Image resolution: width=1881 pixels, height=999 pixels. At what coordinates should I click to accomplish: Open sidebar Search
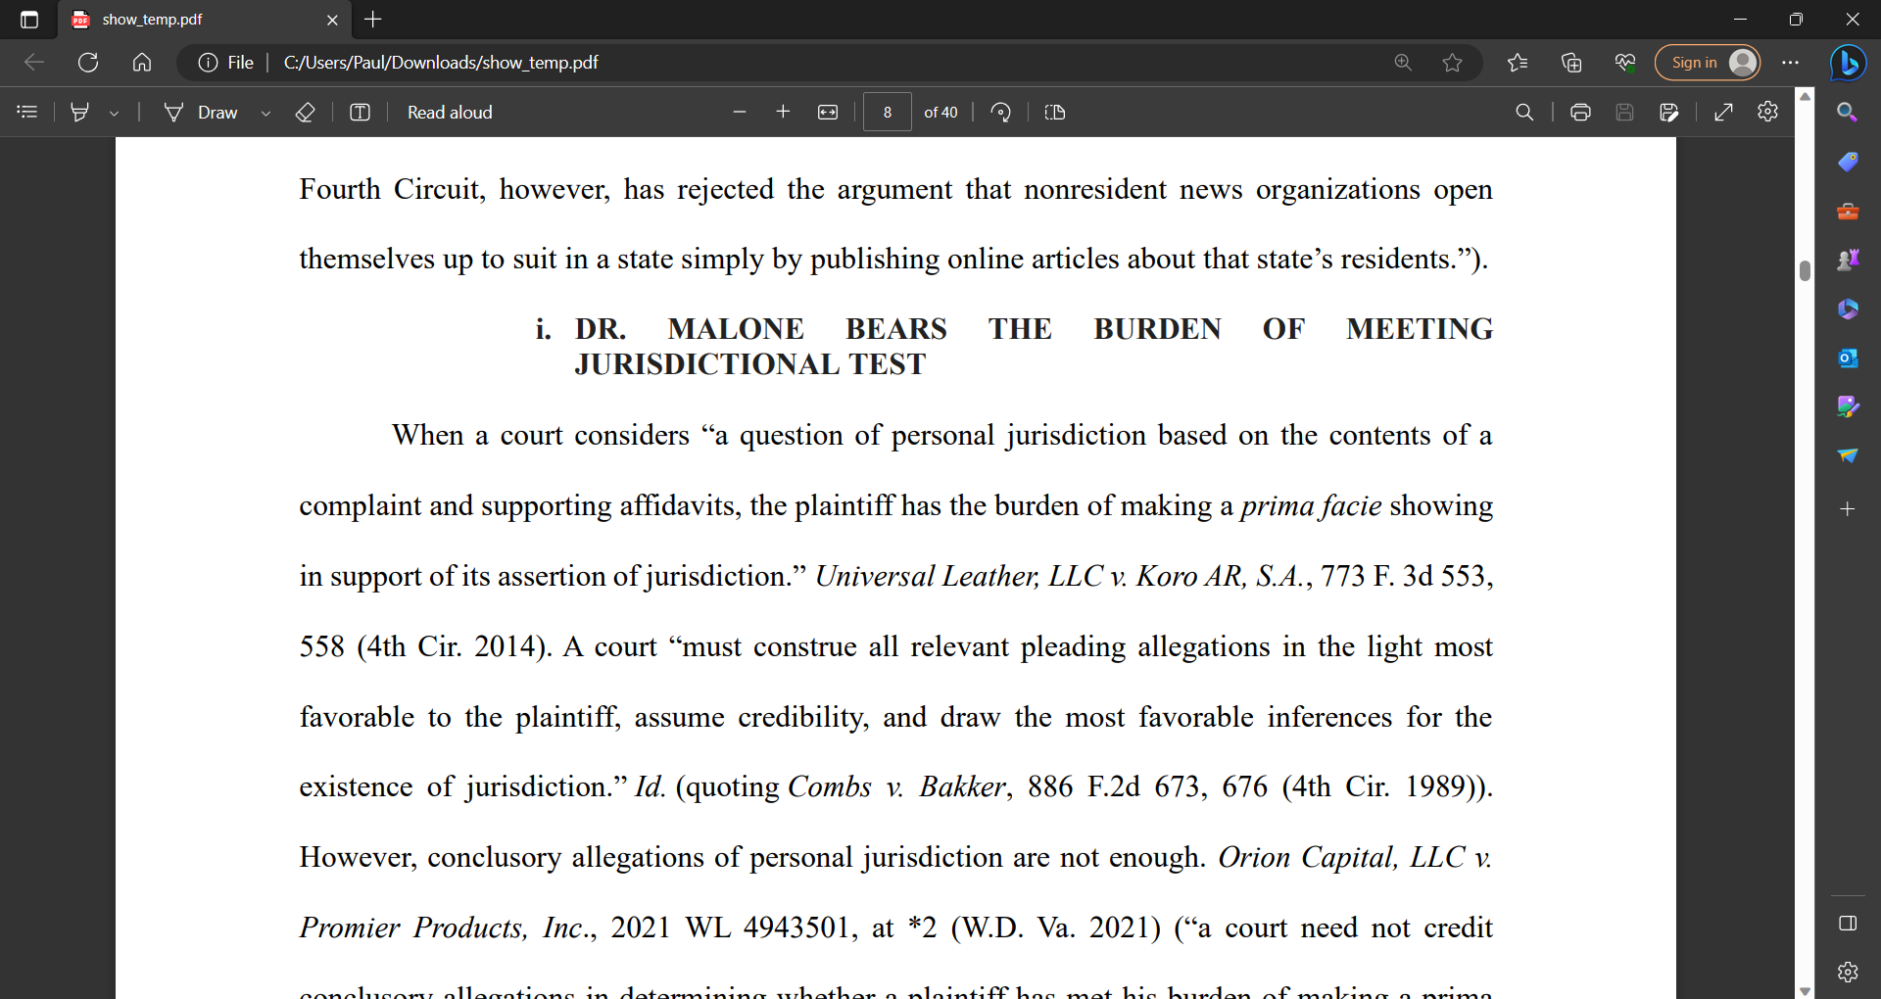tap(1848, 113)
